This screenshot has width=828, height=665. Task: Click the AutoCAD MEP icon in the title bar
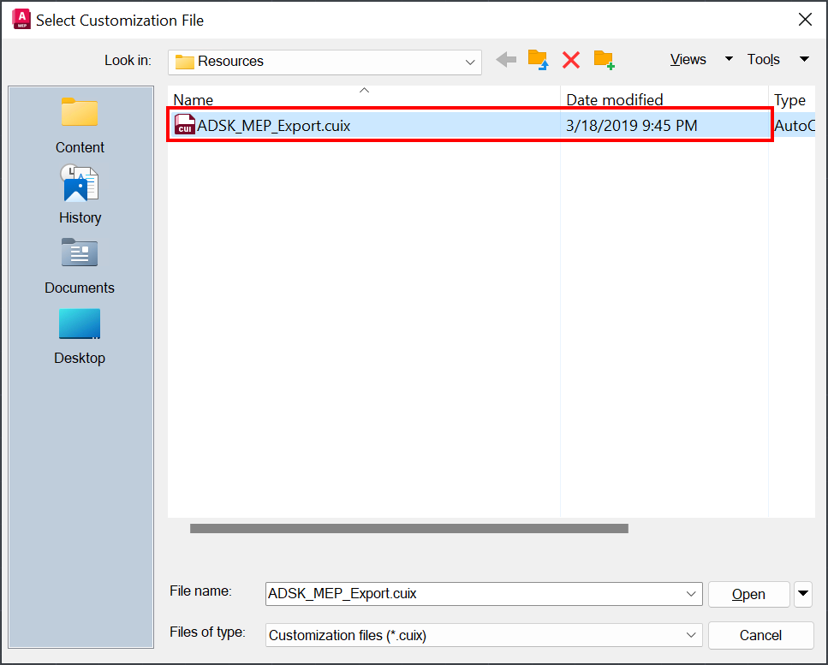point(20,19)
